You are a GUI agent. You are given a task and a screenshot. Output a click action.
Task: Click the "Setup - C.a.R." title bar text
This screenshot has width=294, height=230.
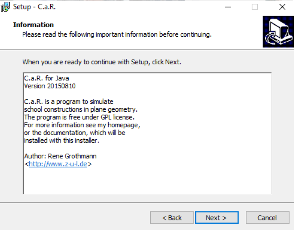pos(34,7)
